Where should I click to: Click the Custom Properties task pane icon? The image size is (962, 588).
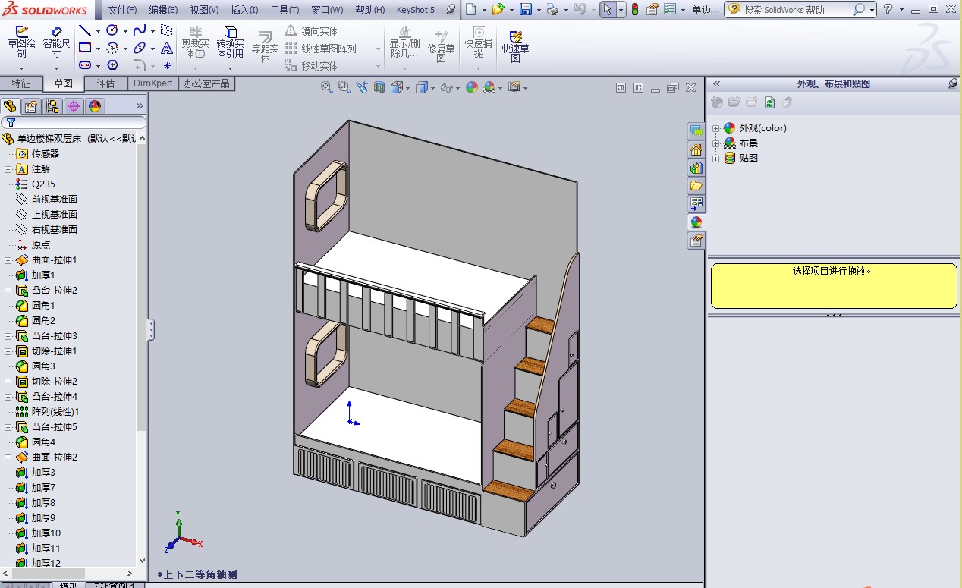696,241
